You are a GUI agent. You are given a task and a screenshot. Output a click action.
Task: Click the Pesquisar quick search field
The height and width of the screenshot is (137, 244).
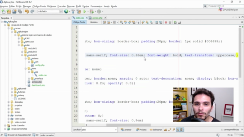(225, 6)
